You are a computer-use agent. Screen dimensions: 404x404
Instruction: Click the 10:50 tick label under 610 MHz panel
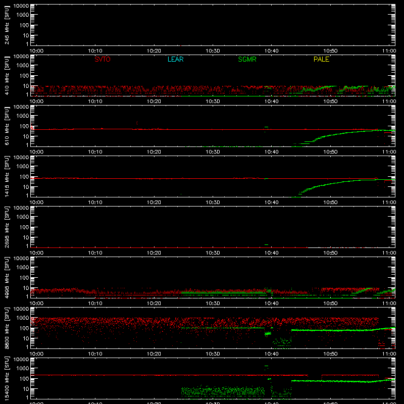(x=330, y=152)
